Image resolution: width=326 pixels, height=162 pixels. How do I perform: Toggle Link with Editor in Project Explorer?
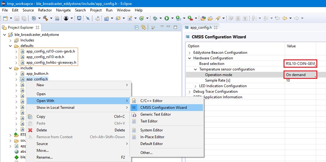click(143, 28)
